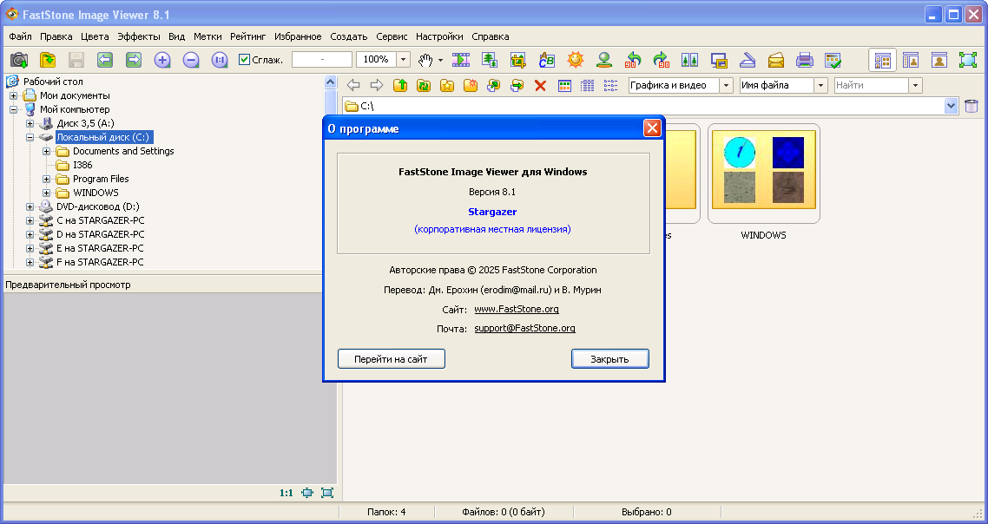
Task: Click the Перейти на сайт button
Action: pyautogui.click(x=391, y=359)
